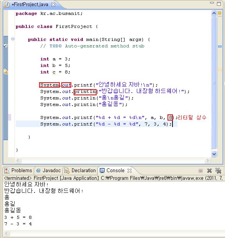The width and height of the screenshot is (225, 238).
Task: Click the TODO task marker in gutter
Action: 5,46
